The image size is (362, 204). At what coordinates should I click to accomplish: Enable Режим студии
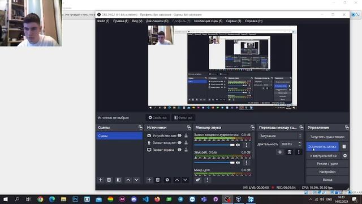pos(327,164)
